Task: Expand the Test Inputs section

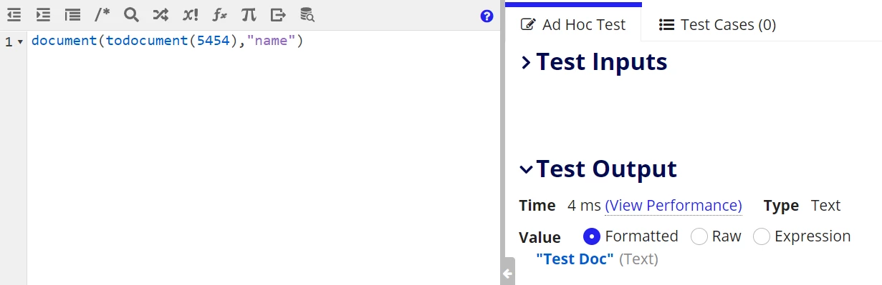Action: coord(526,63)
